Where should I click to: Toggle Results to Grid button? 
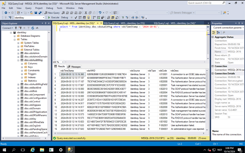point(113,18)
